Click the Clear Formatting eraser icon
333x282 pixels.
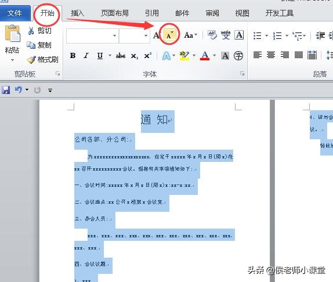click(212, 35)
